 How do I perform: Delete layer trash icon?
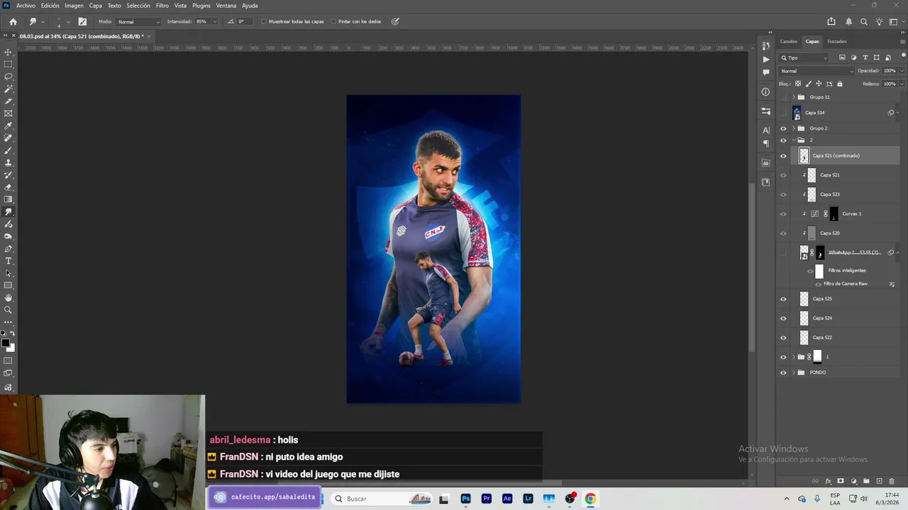pyautogui.click(x=892, y=481)
